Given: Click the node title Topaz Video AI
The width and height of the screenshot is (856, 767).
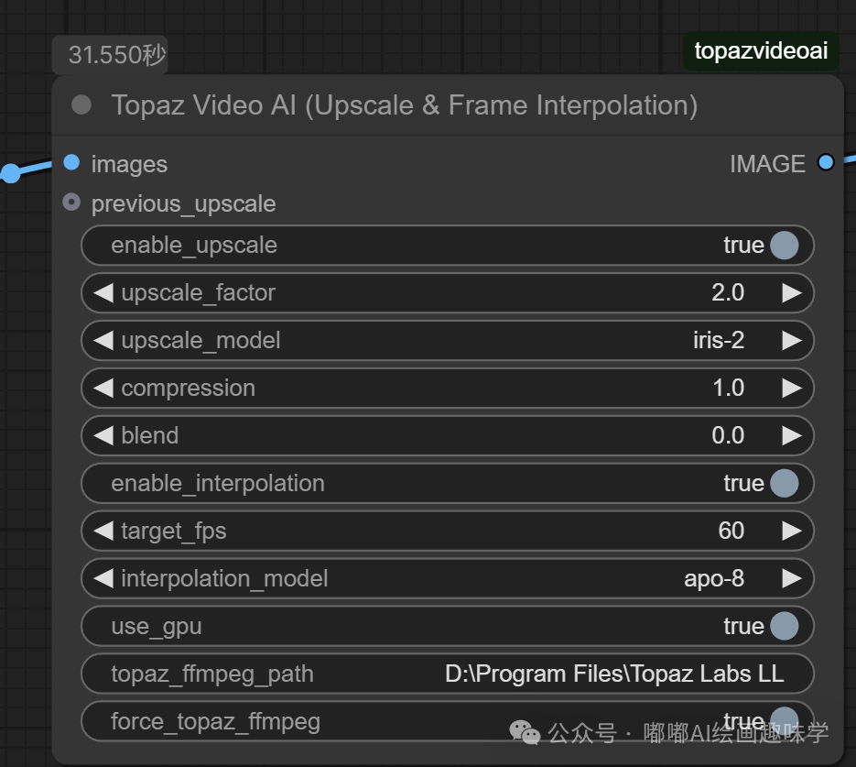Looking at the screenshot, I should point(405,105).
